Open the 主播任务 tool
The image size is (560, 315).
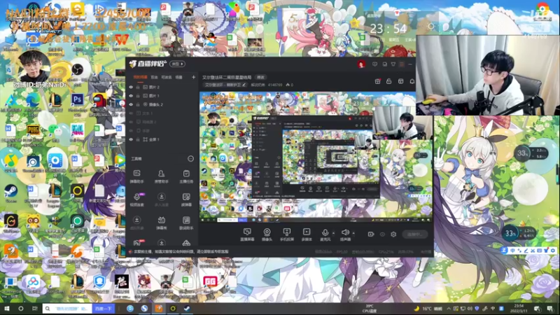pyautogui.click(x=186, y=176)
